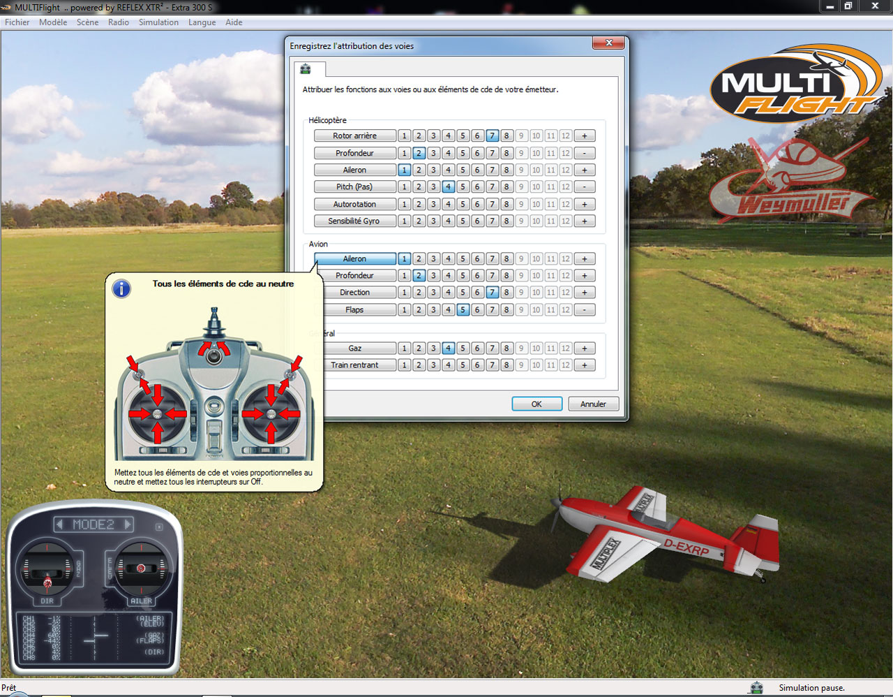Assign channel 7 to Direction
This screenshot has width=893, height=697.
pos(492,292)
